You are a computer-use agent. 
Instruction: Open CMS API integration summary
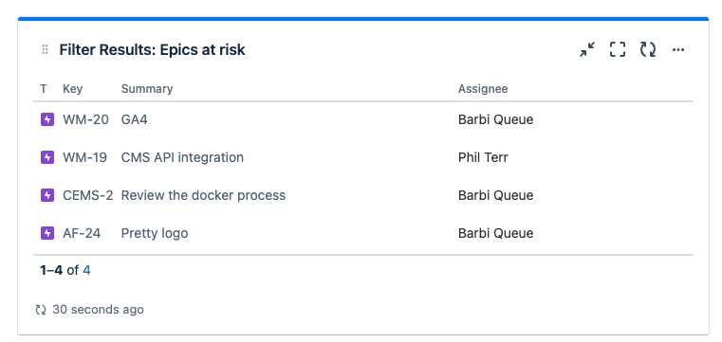182,157
